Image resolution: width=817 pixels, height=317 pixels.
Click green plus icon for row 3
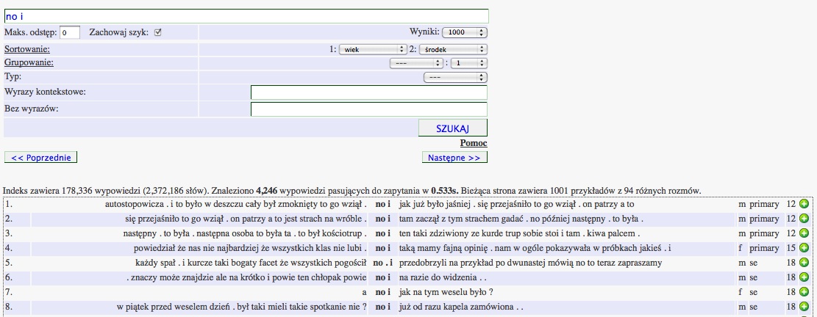[x=804, y=233]
